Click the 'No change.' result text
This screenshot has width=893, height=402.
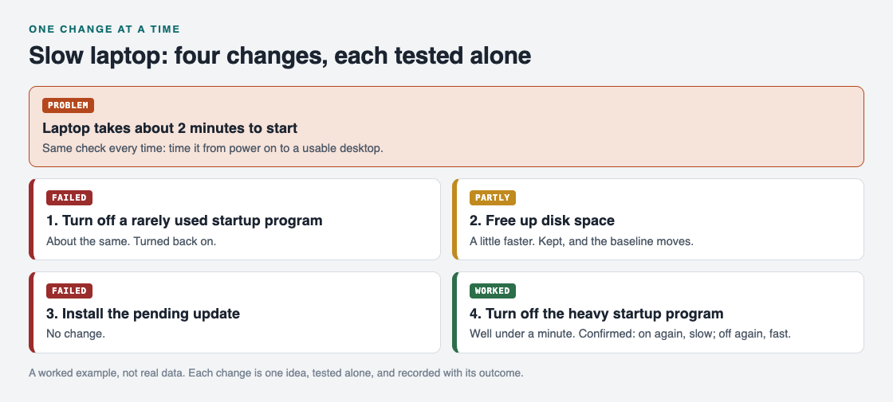click(76, 334)
